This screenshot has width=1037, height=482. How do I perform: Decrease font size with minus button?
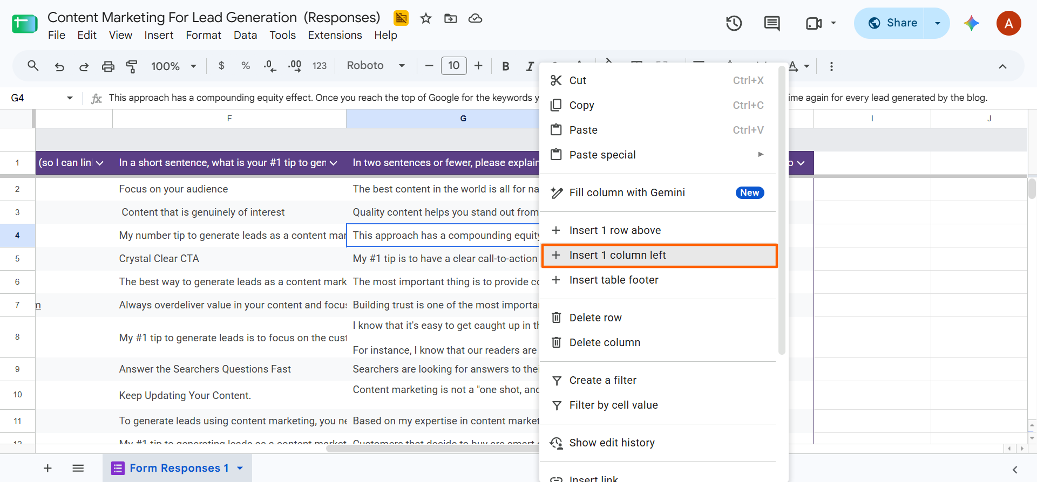429,66
